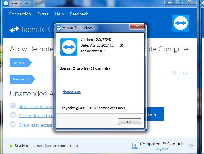Minimize the TeamViewer window
The width and height of the screenshot is (204, 154).
(x=169, y=2)
